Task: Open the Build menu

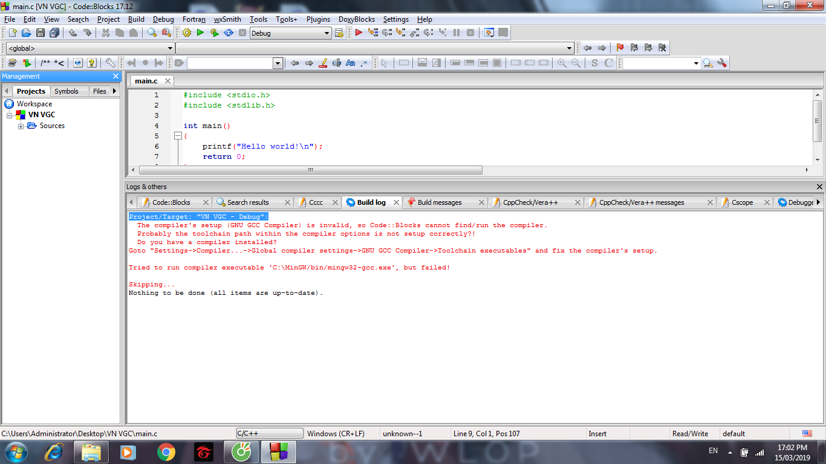Action: click(x=136, y=19)
